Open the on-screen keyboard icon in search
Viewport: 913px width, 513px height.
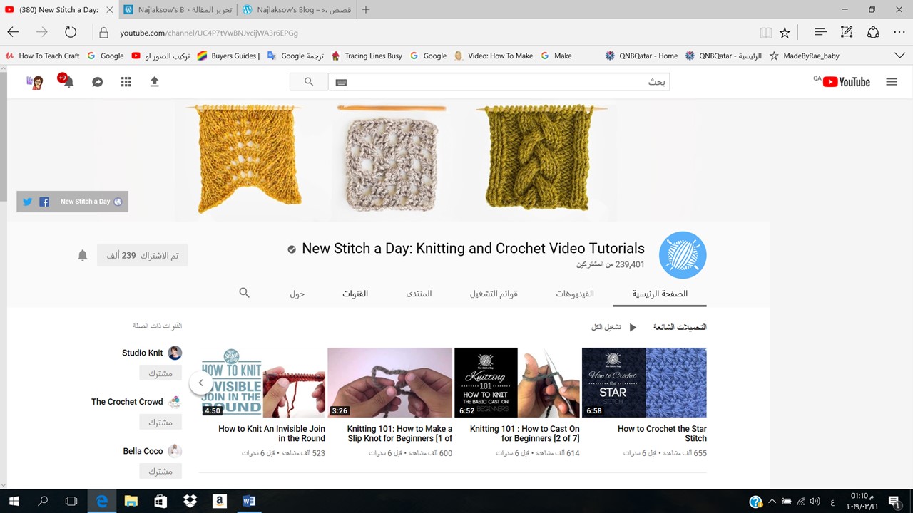click(341, 82)
